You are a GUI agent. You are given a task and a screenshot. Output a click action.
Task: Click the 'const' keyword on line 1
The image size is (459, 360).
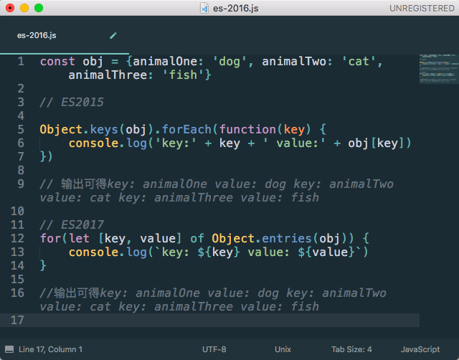(x=57, y=62)
